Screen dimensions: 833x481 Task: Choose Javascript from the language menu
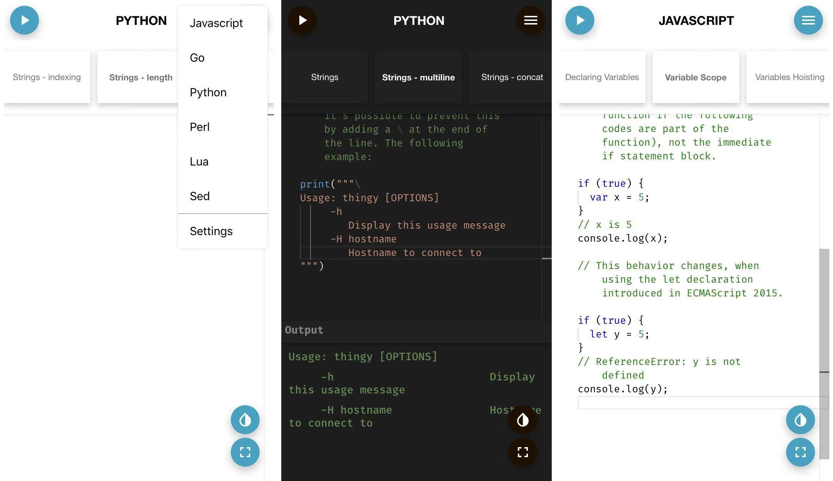pos(223,23)
